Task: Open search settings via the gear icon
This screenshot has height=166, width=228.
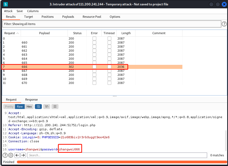Action: 10,155
